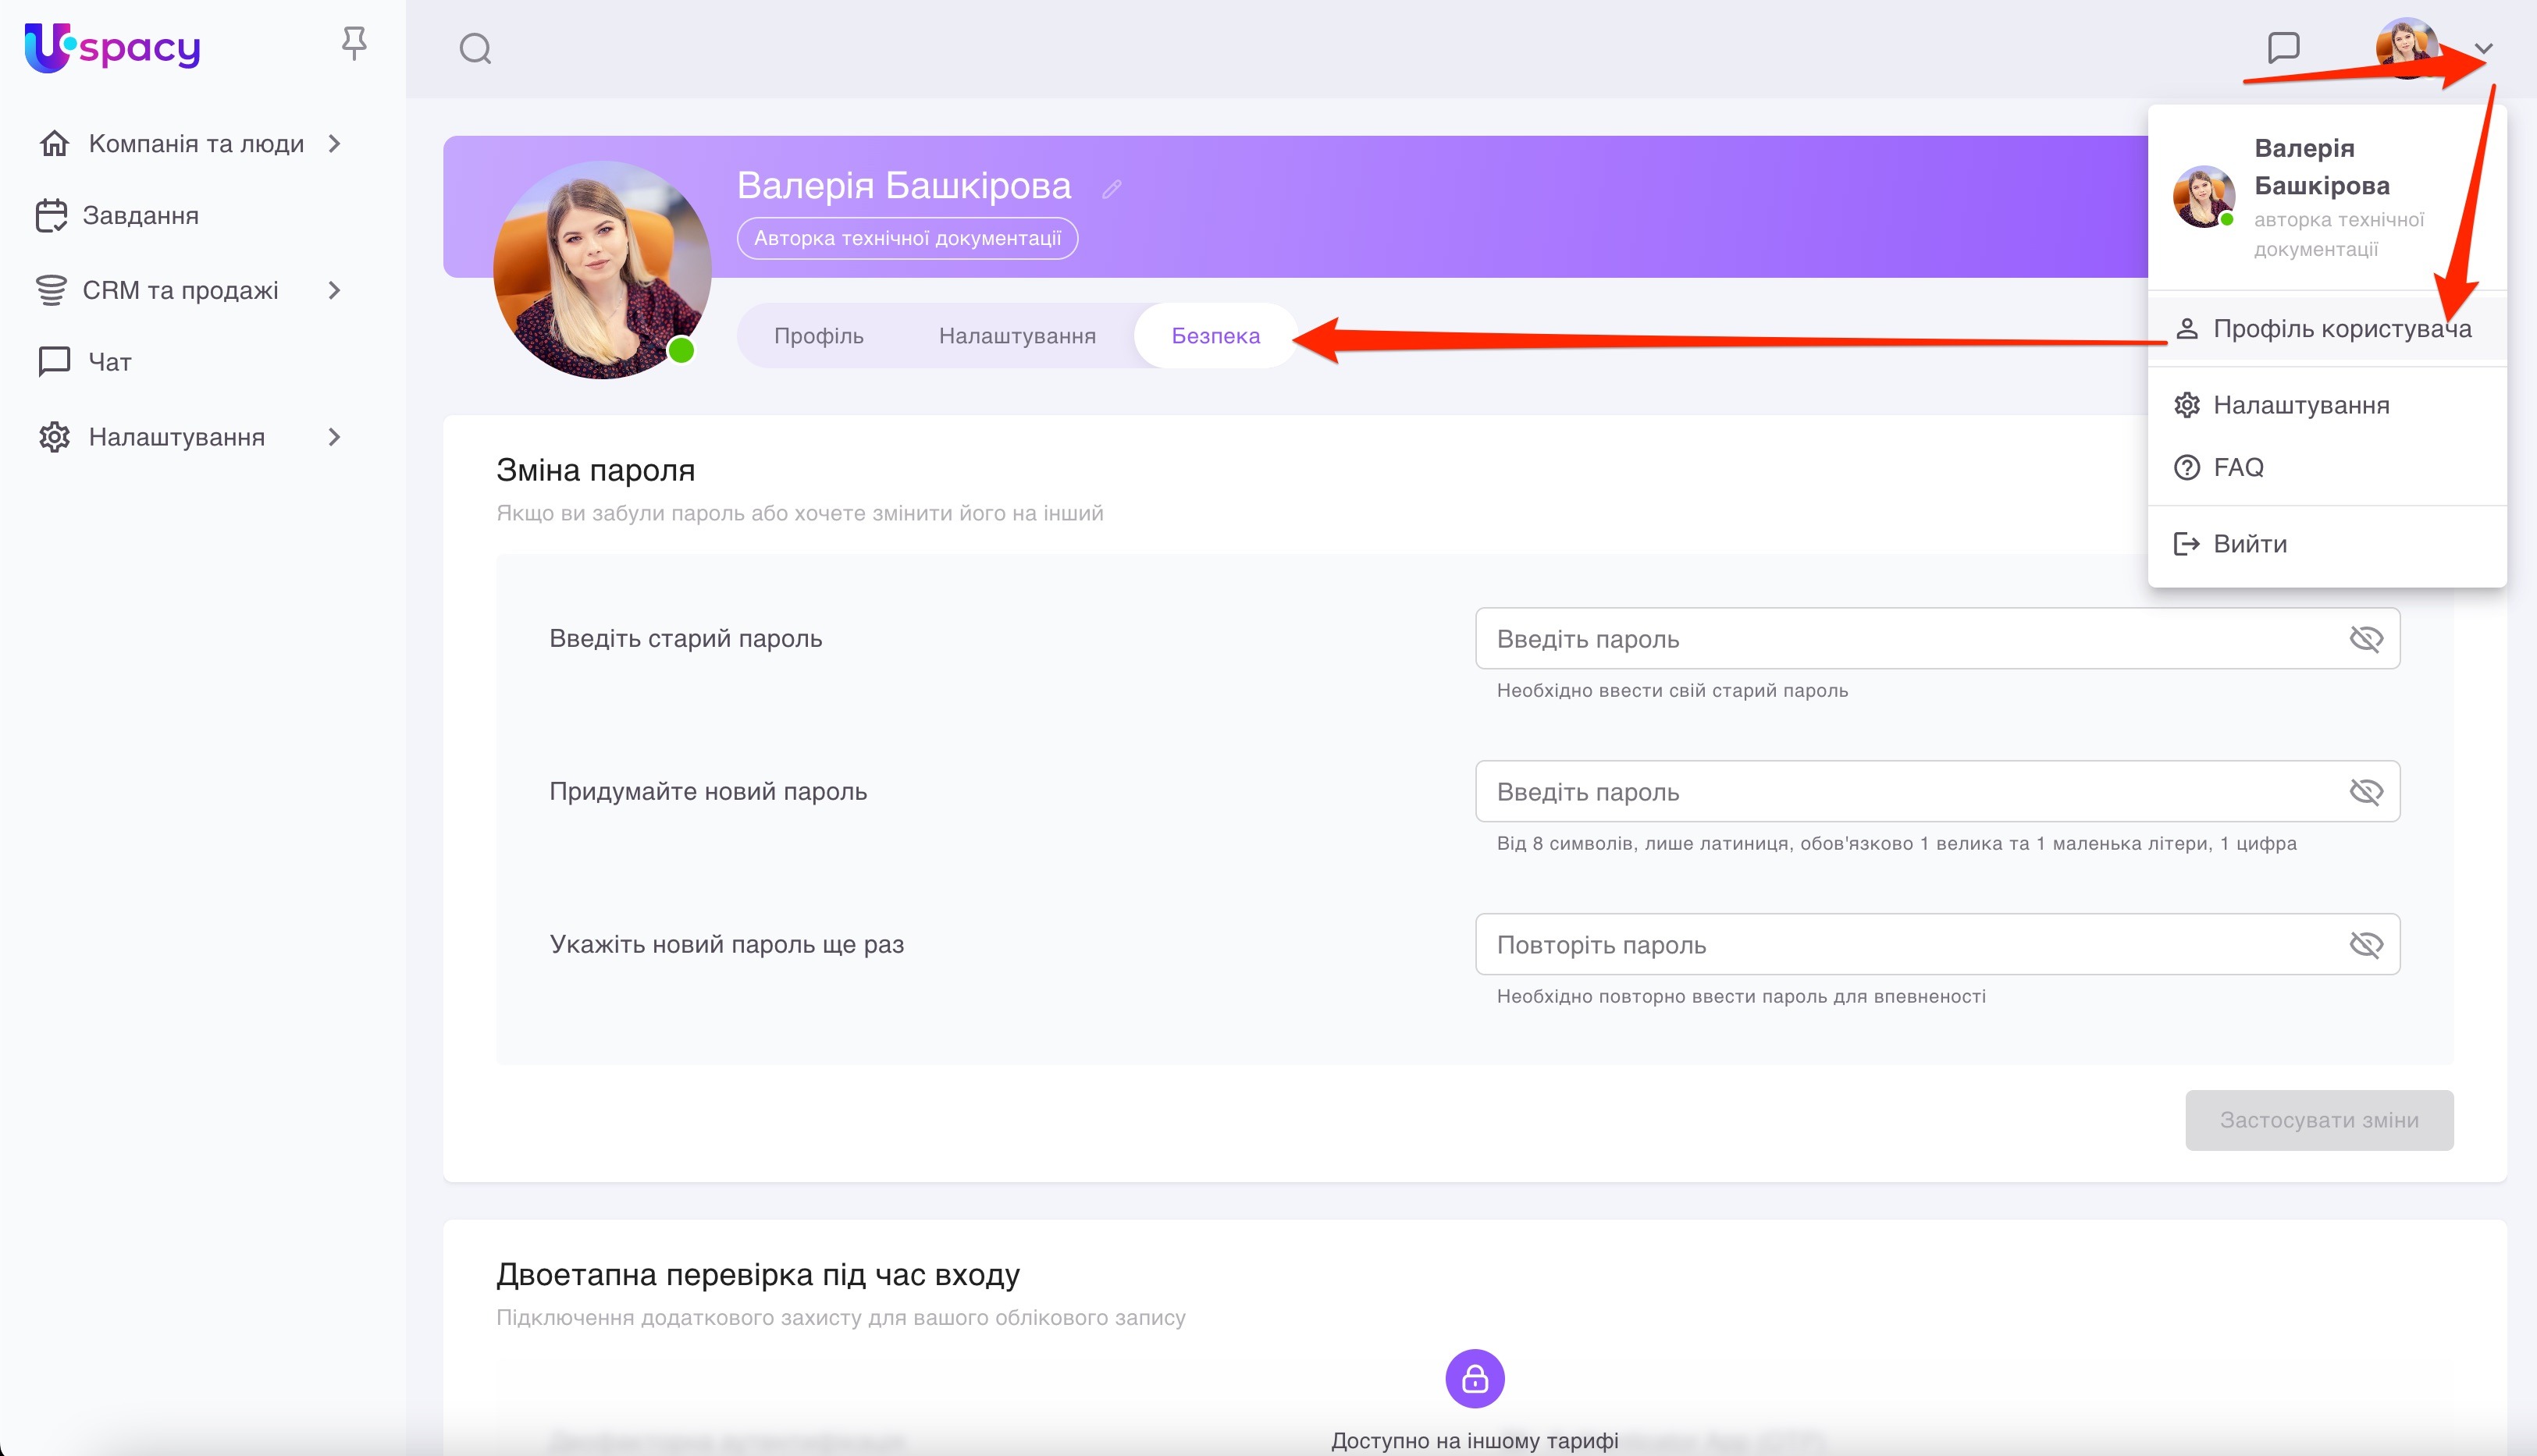Screen dimensions: 2537x1456
Task: Open the chat bubble icon in the header
Action: click(x=2283, y=47)
